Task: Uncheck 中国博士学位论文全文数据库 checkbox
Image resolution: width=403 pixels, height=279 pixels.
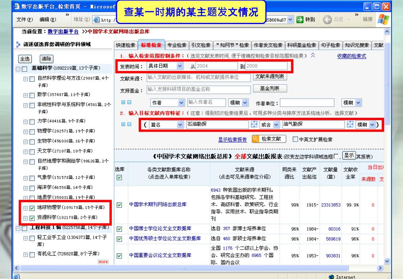Action: 119,229
